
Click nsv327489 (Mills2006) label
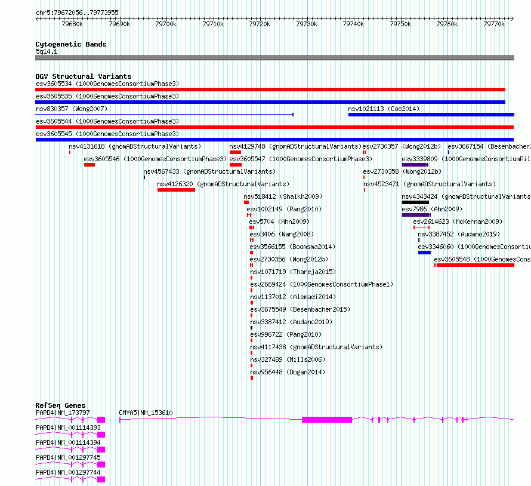(288, 359)
